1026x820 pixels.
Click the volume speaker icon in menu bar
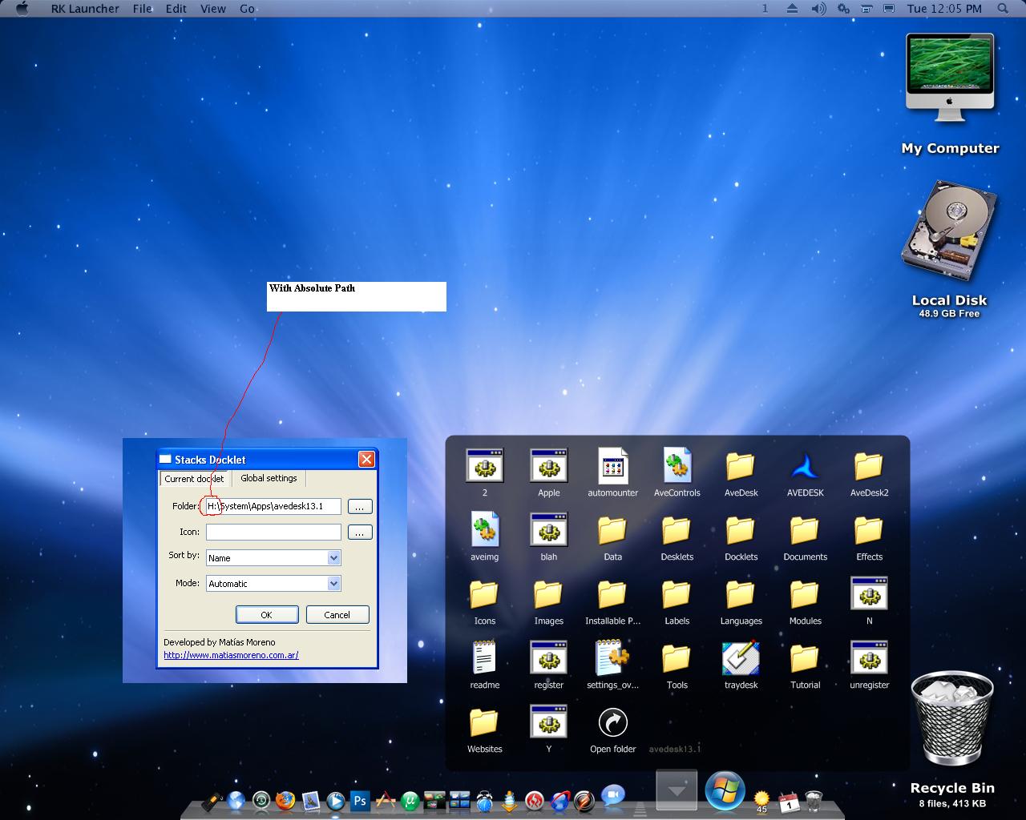pyautogui.click(x=818, y=9)
